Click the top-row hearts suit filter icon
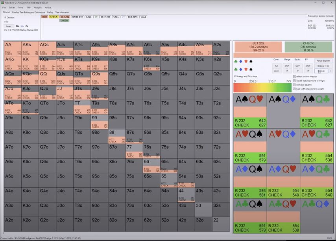The image size is (336, 241). [x=246, y=62]
